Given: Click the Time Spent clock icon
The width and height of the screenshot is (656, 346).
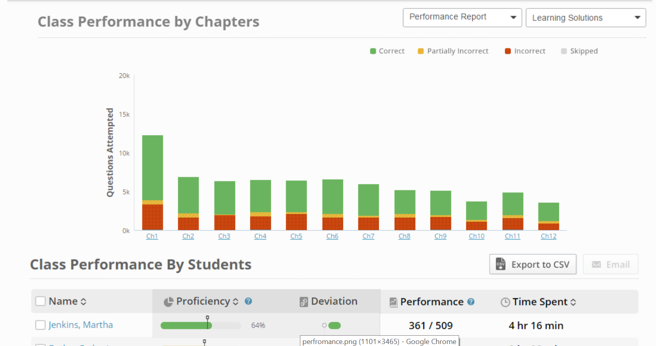Looking at the screenshot, I should pos(505,302).
